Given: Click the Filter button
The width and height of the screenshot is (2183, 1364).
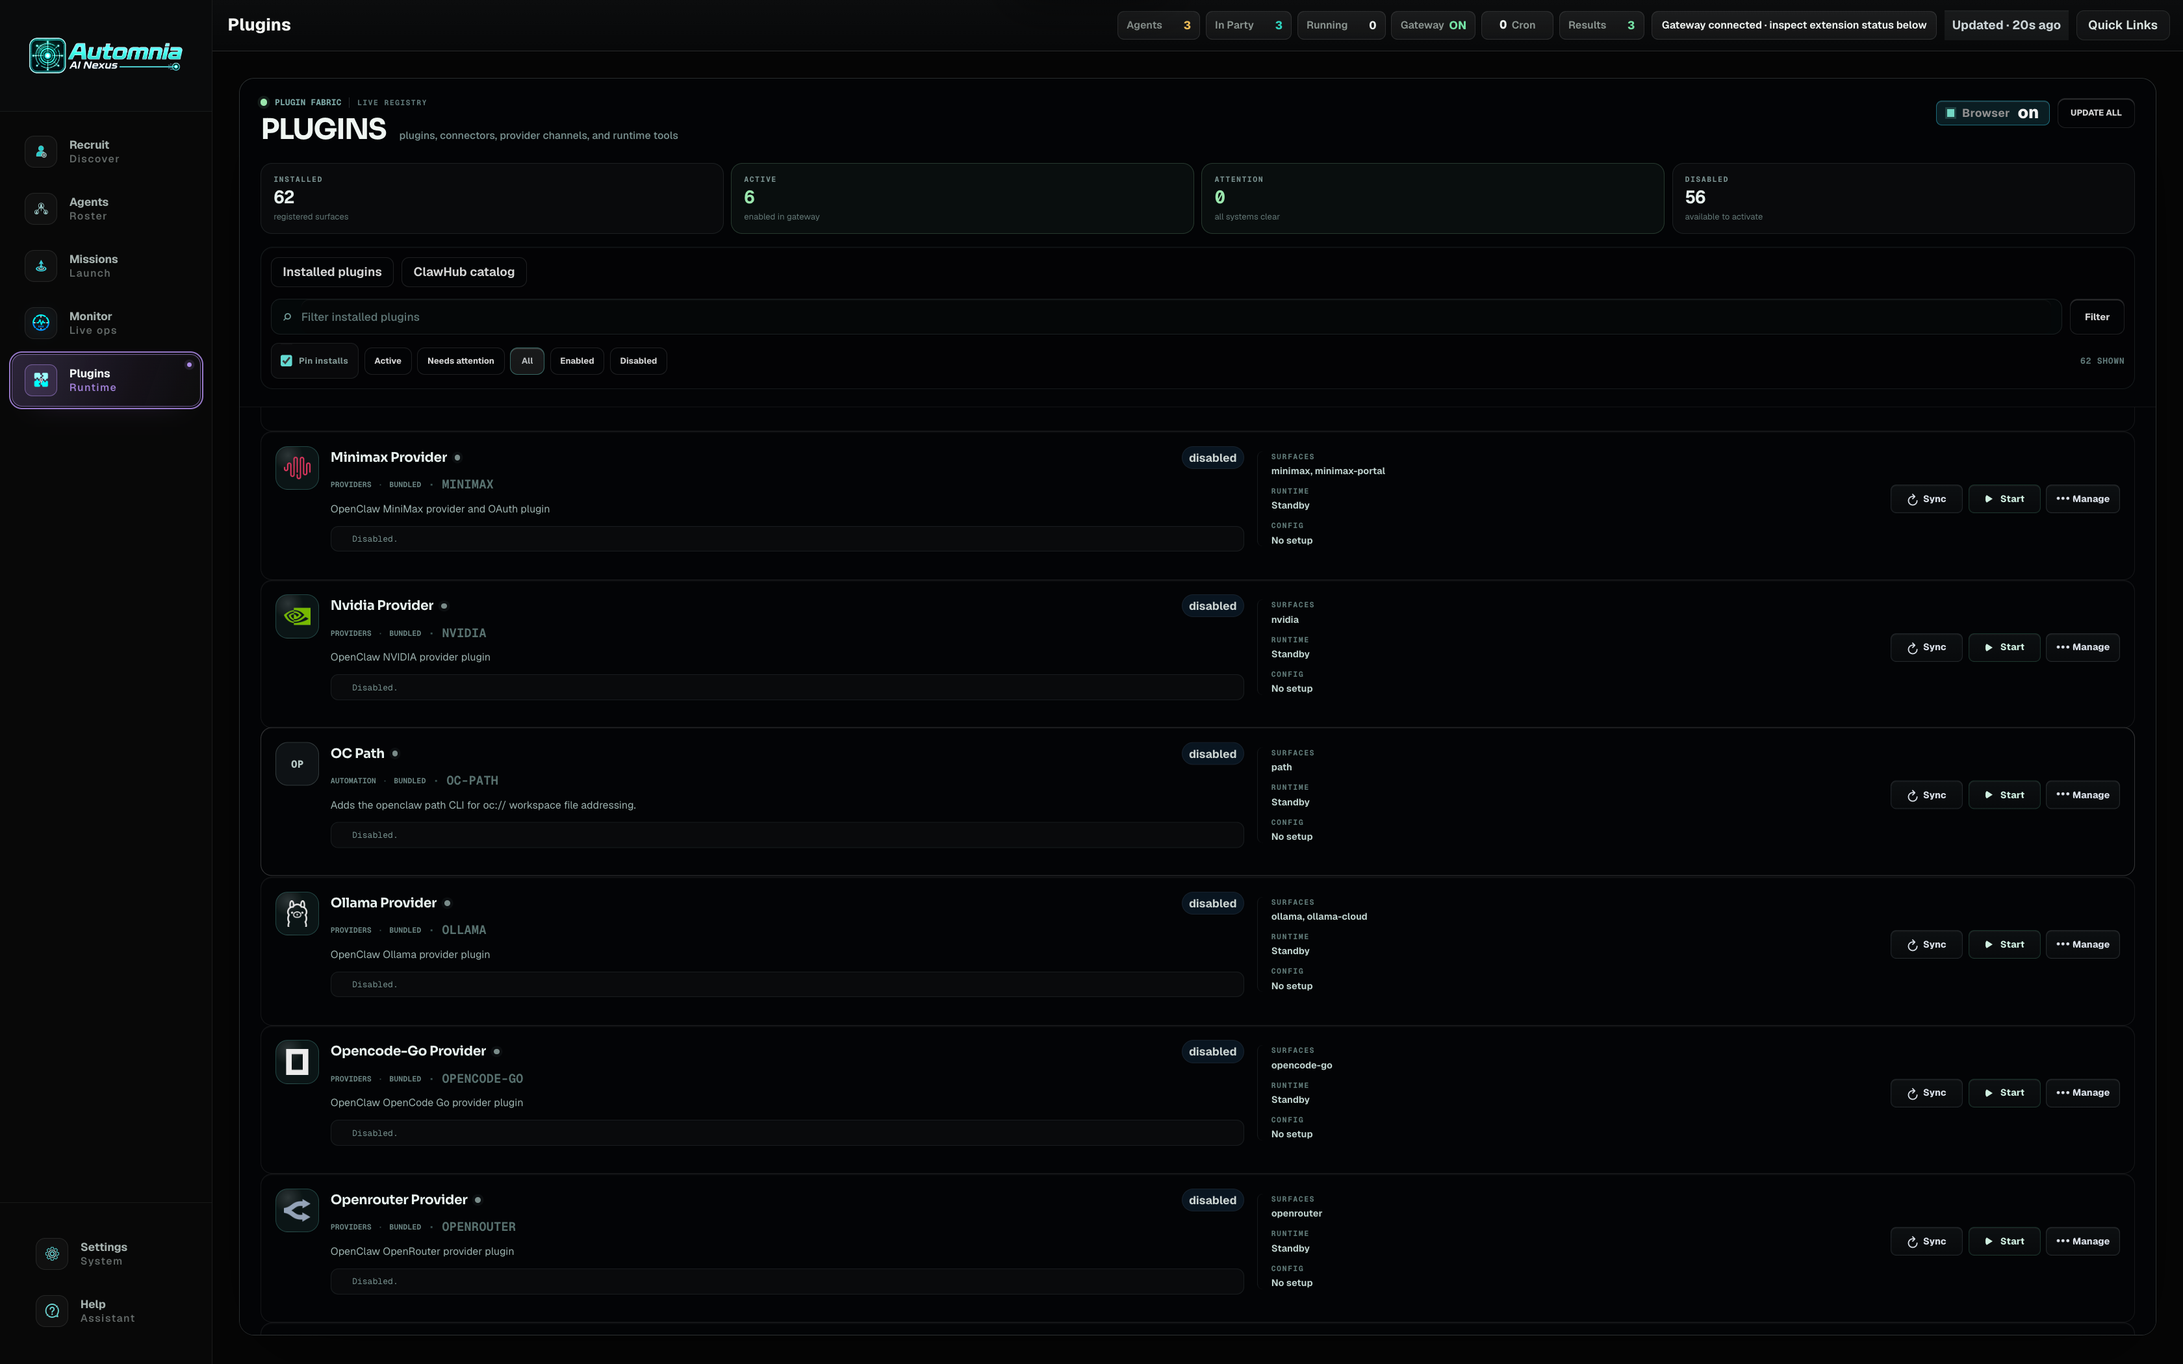Looking at the screenshot, I should (2097, 317).
